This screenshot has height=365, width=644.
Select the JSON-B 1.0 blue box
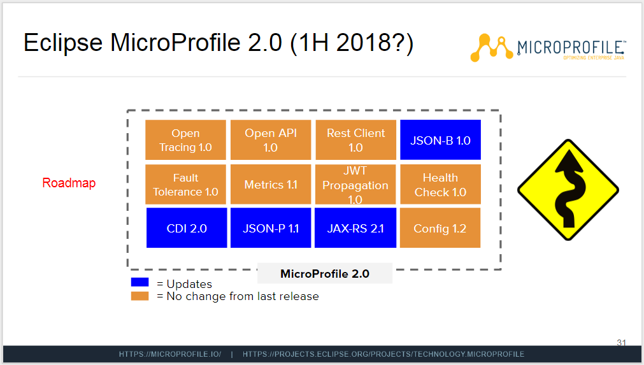[x=440, y=140]
